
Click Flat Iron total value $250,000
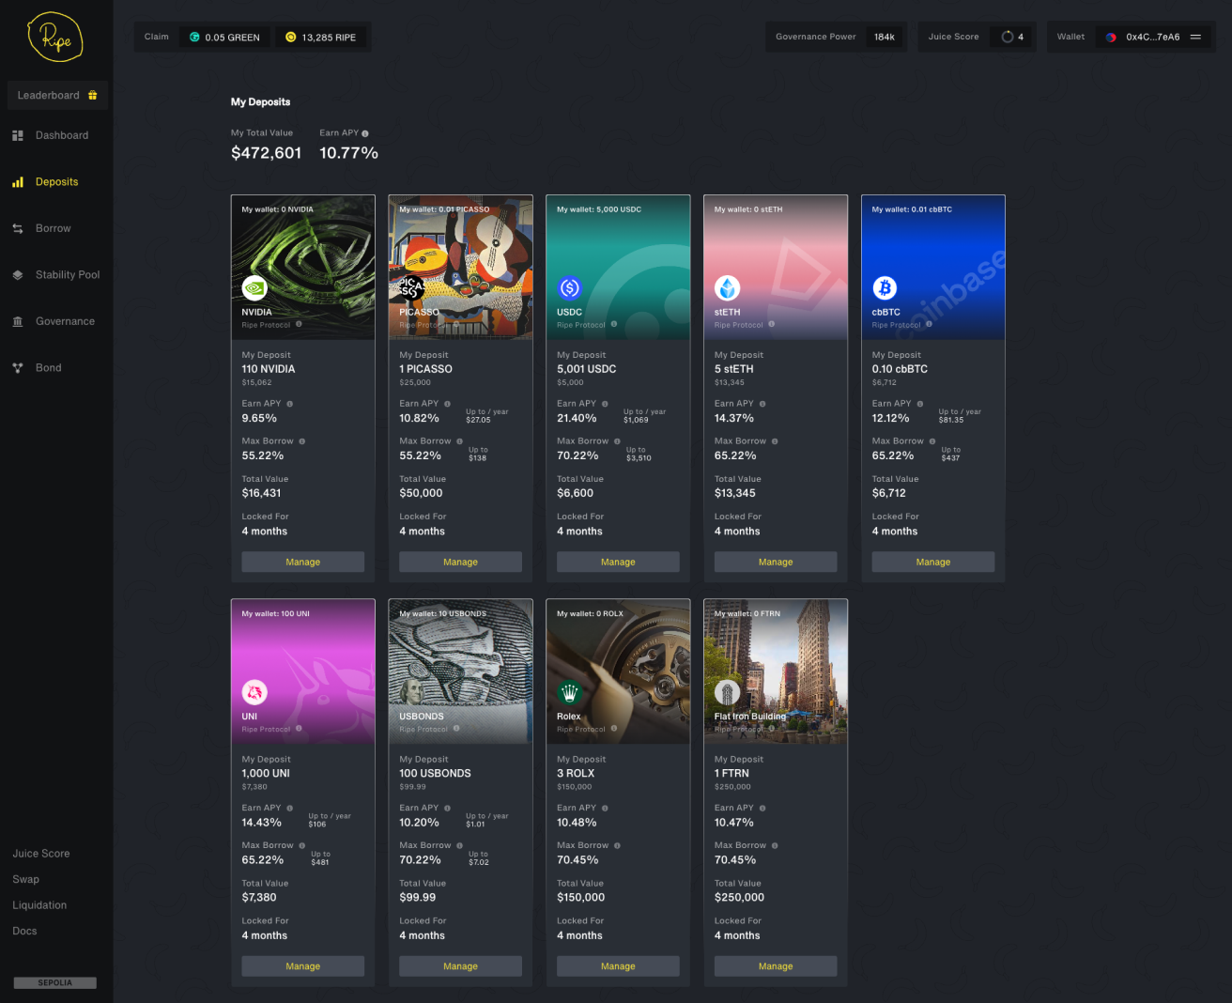click(740, 898)
